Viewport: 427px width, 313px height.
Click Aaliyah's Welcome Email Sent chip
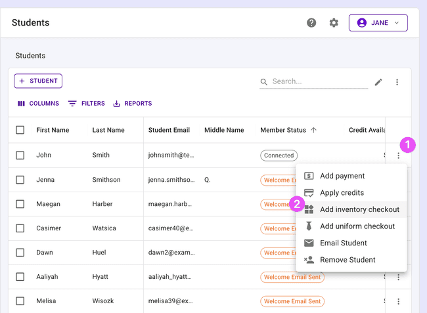pyautogui.click(x=292, y=277)
